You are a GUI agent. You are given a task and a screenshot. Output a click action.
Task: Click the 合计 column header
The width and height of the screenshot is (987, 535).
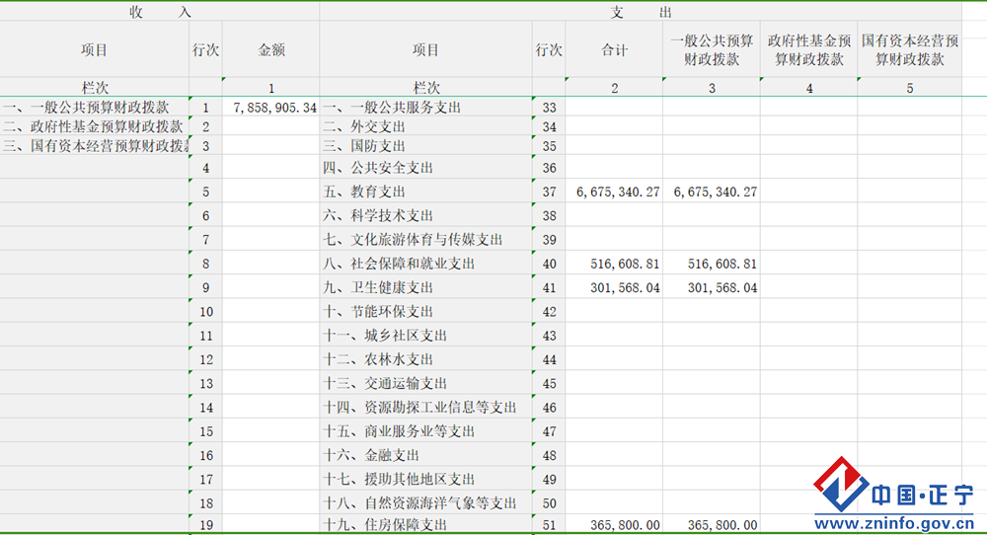614,49
